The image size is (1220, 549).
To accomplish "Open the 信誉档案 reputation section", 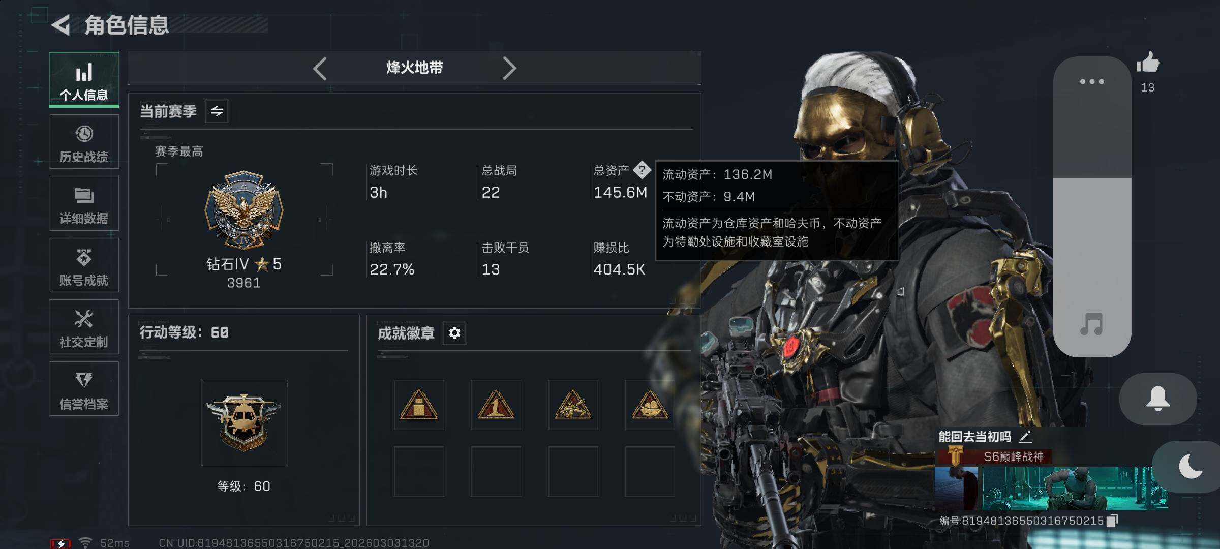I will 84,389.
